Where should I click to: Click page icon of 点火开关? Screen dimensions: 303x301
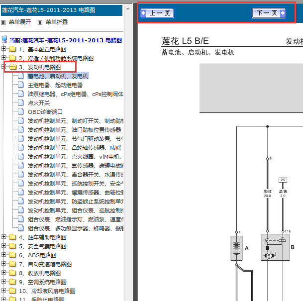21,102
